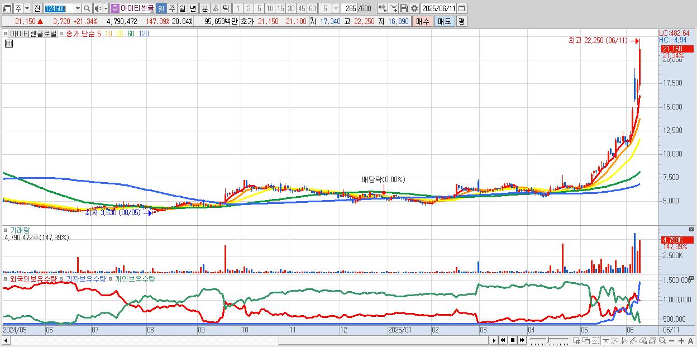
Task: Click the 120 moving average color label
Action: [144, 34]
